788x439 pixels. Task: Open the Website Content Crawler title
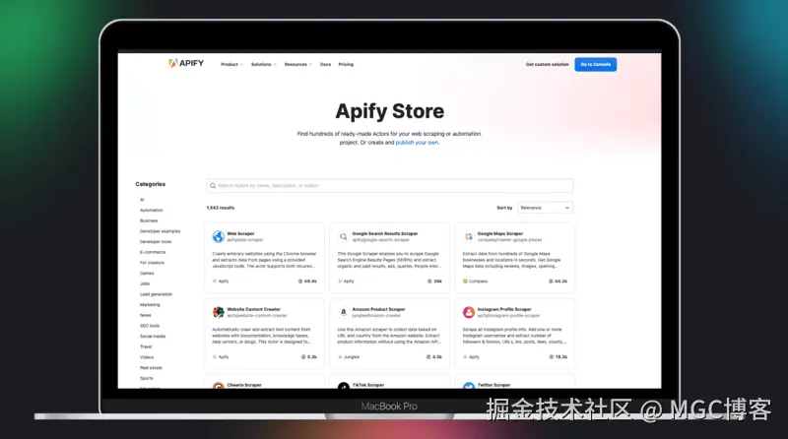254,309
